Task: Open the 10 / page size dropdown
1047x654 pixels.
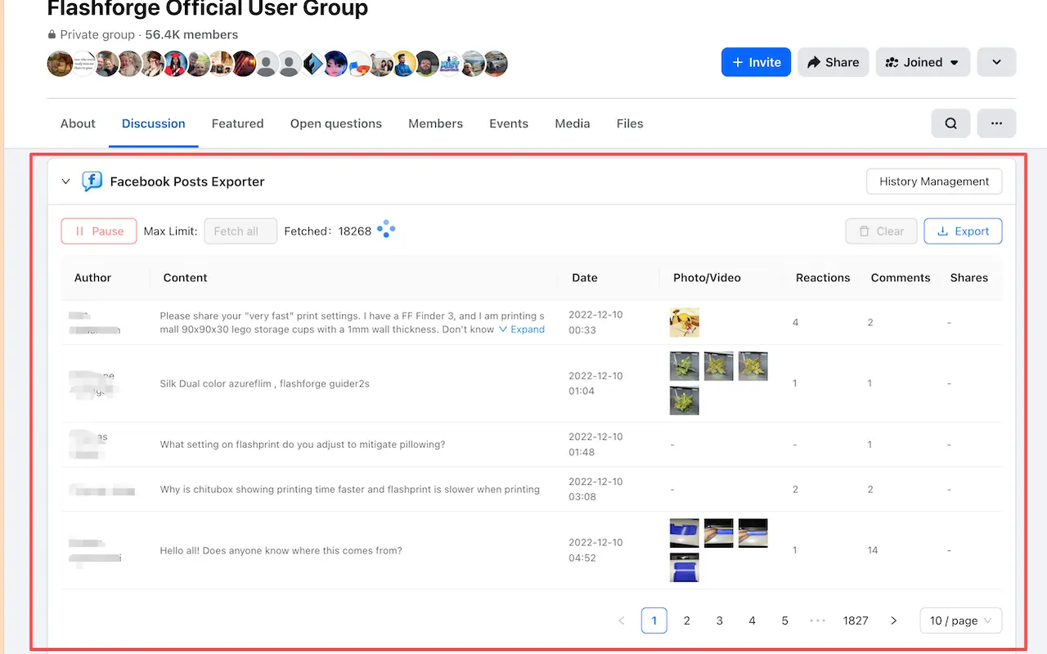Action: point(961,620)
